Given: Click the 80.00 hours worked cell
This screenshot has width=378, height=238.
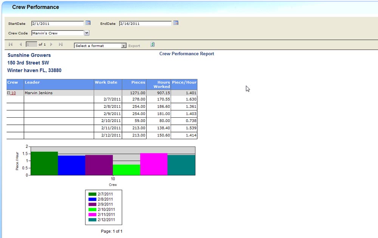Looking at the screenshot, I should coord(159,121).
